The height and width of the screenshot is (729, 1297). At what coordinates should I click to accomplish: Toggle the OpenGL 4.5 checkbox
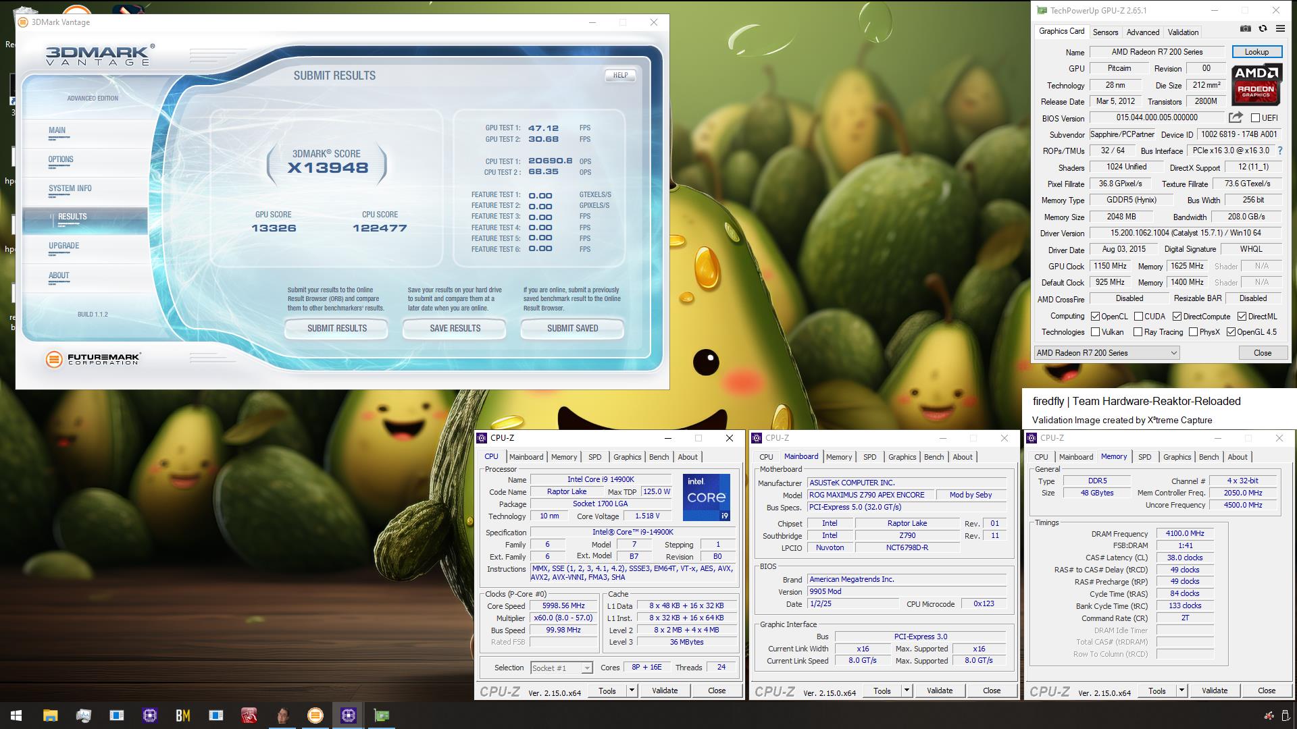(1231, 332)
